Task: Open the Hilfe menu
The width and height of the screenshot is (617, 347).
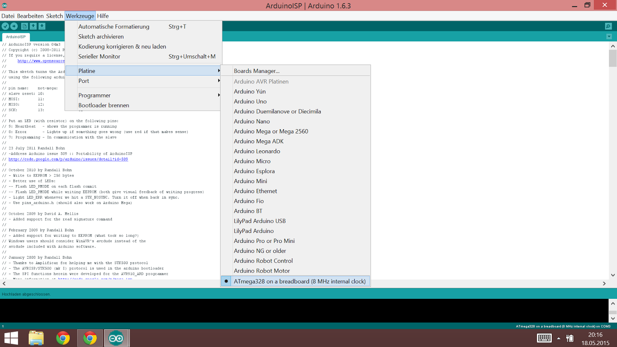Action: click(103, 16)
